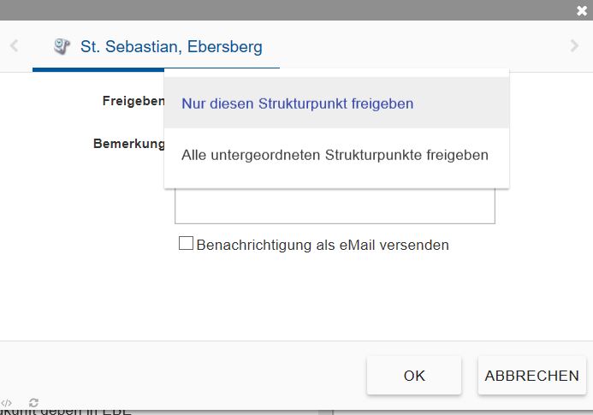The width and height of the screenshot is (593, 415).
Task: Enable 'Benachrichtigung als eMail versenden' checkbox
Action: click(186, 243)
